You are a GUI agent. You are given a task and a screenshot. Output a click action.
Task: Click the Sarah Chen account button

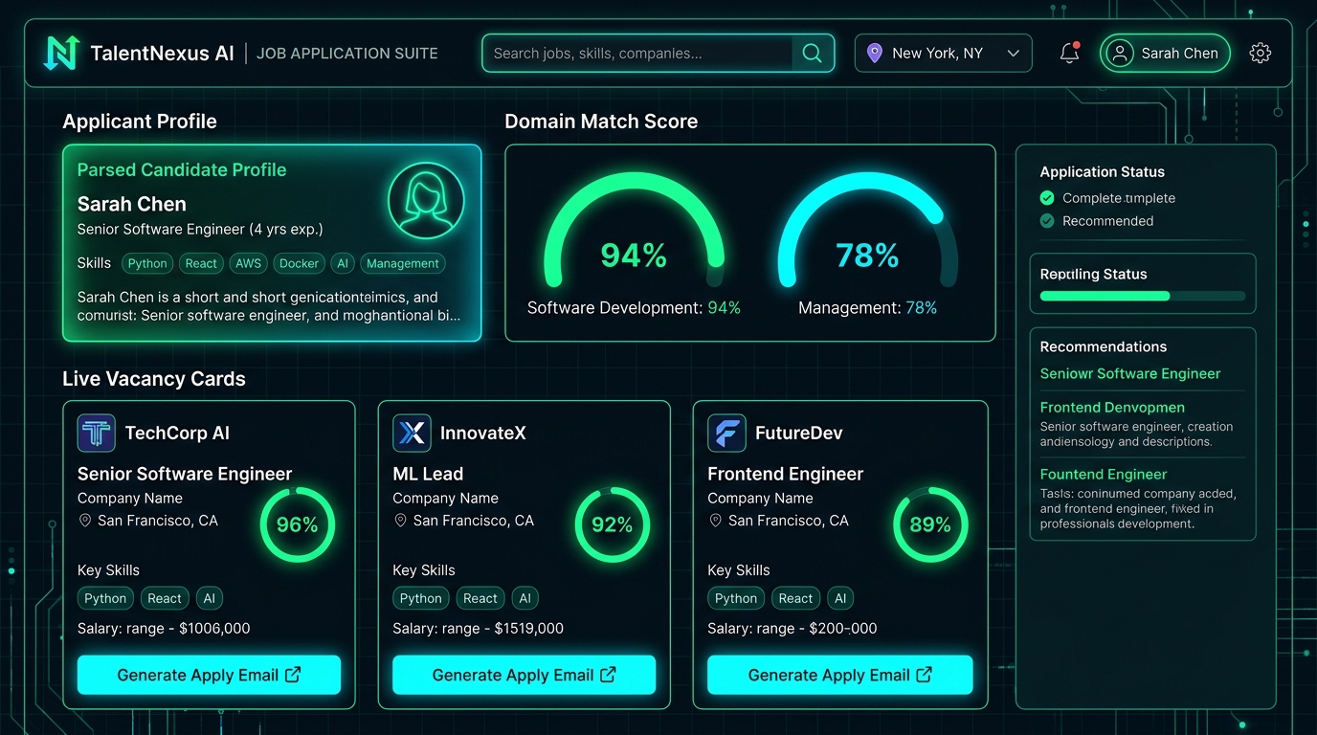[1165, 54]
